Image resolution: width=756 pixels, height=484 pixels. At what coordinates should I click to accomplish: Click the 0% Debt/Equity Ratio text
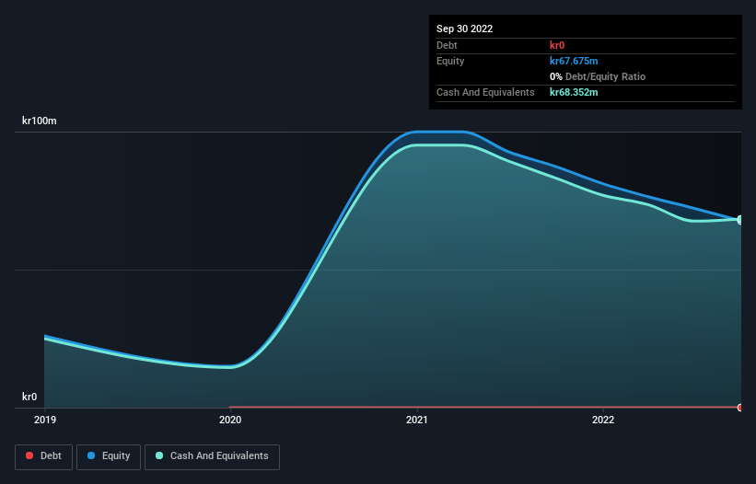pyautogui.click(x=598, y=76)
